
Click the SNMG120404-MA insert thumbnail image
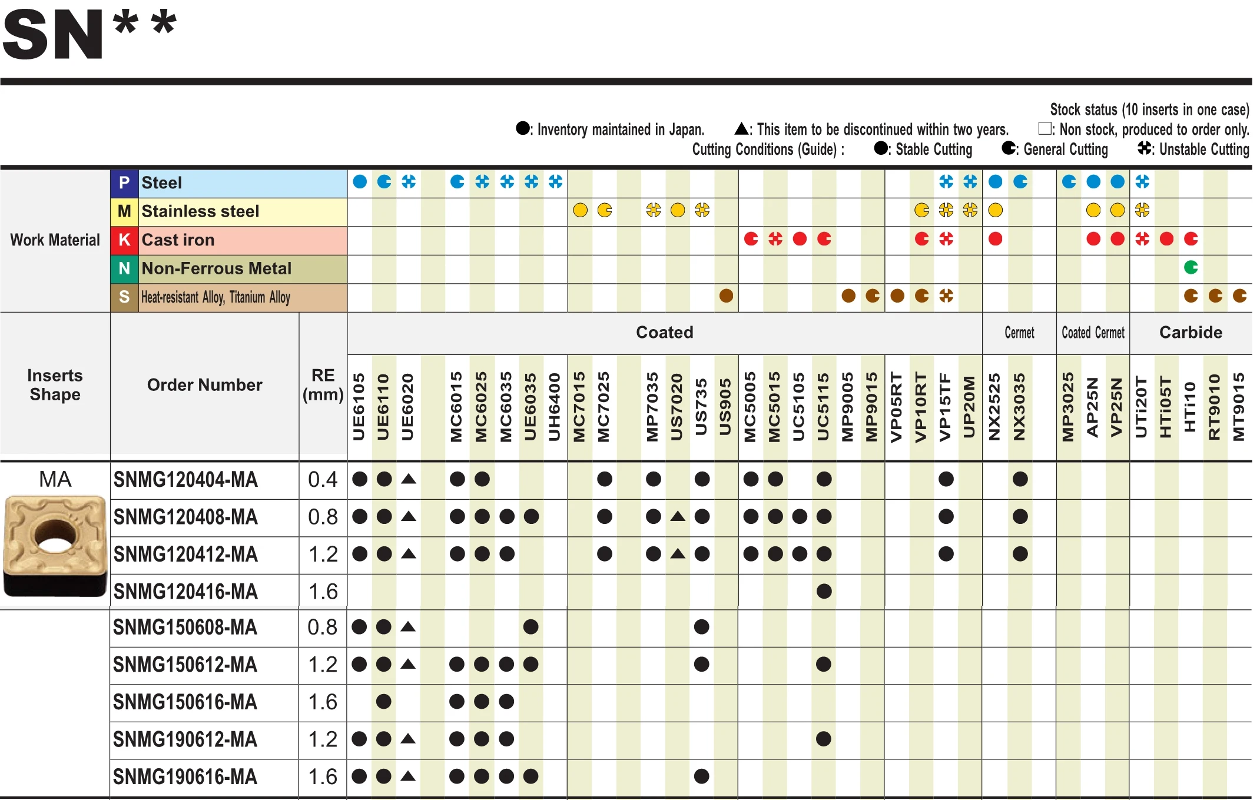point(55,546)
